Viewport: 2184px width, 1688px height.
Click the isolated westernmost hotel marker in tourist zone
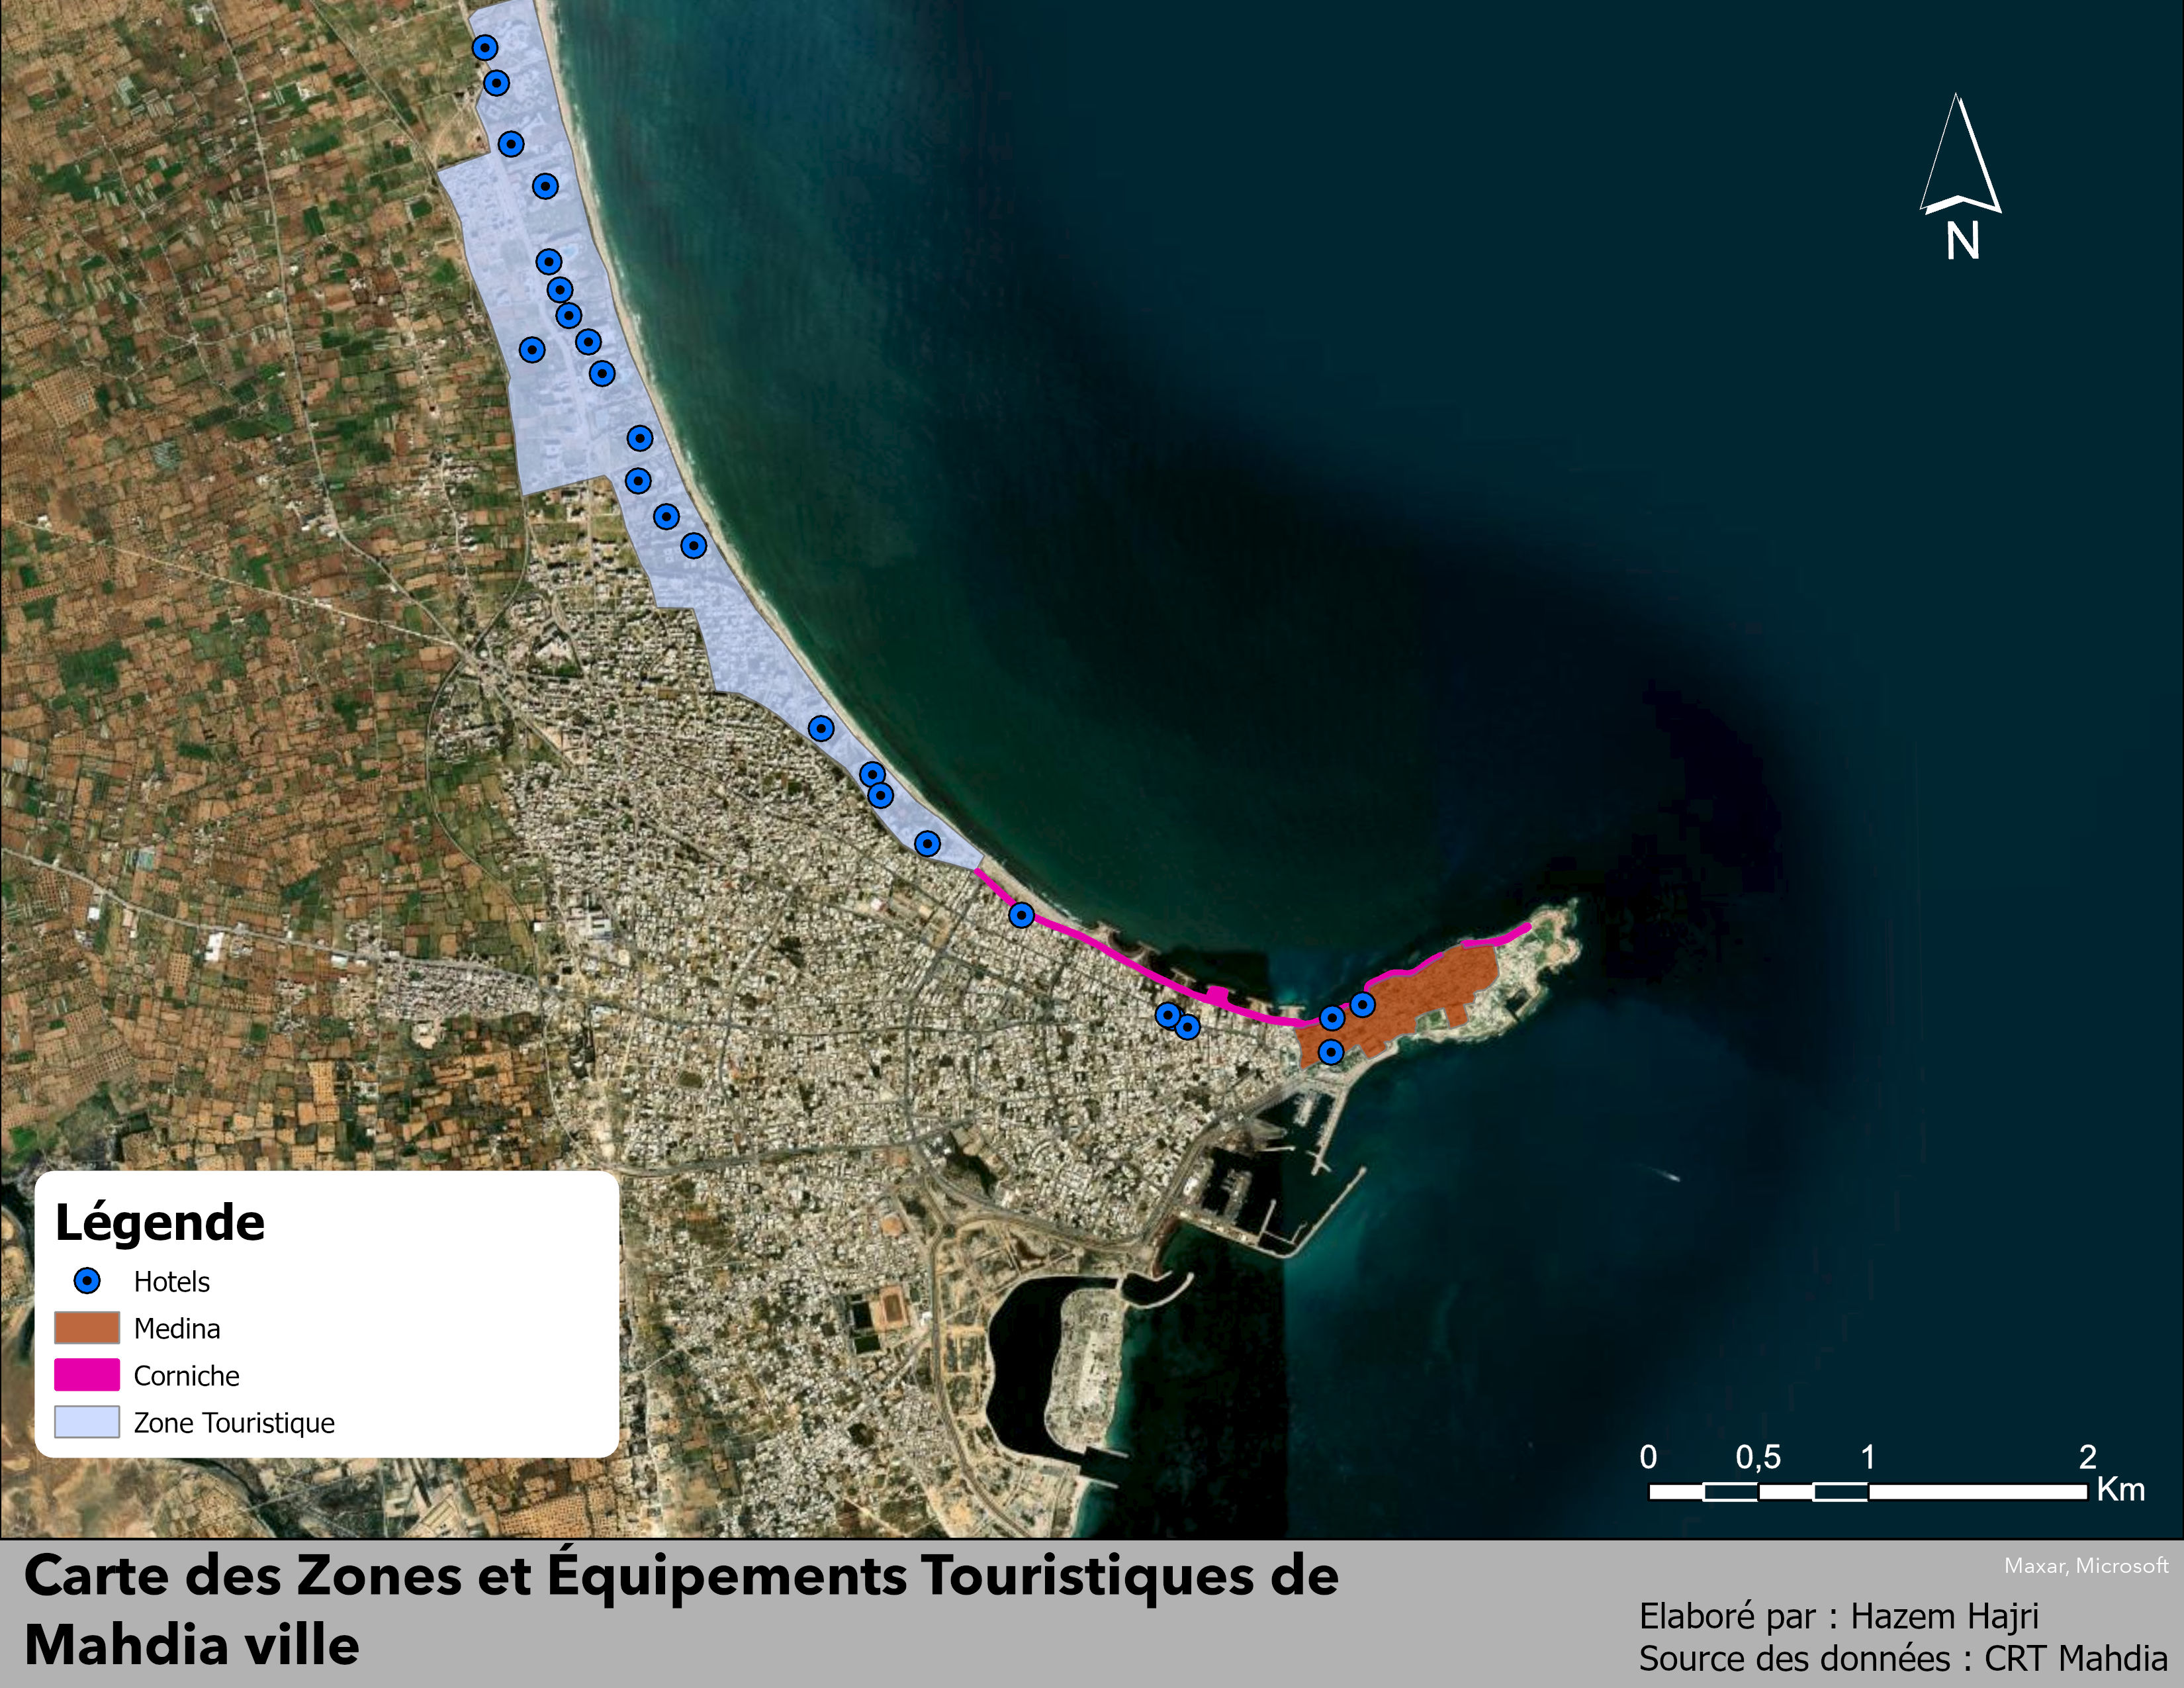coord(532,349)
